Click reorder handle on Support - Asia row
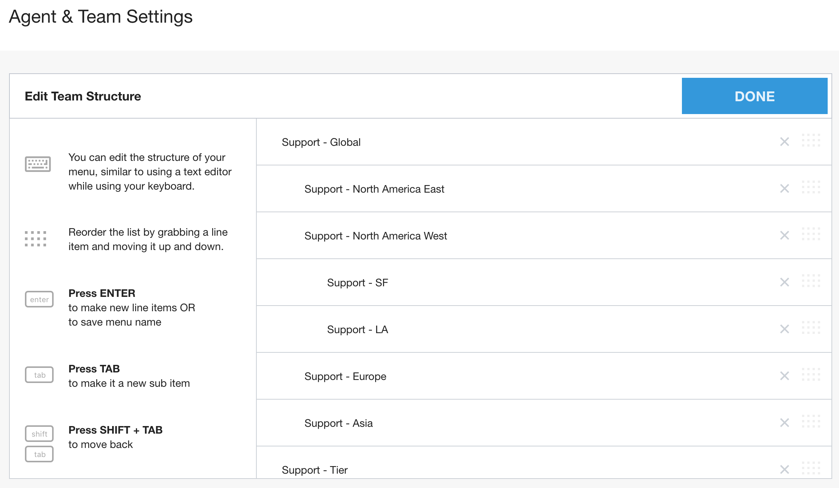This screenshot has width=839, height=488. pyautogui.click(x=811, y=421)
